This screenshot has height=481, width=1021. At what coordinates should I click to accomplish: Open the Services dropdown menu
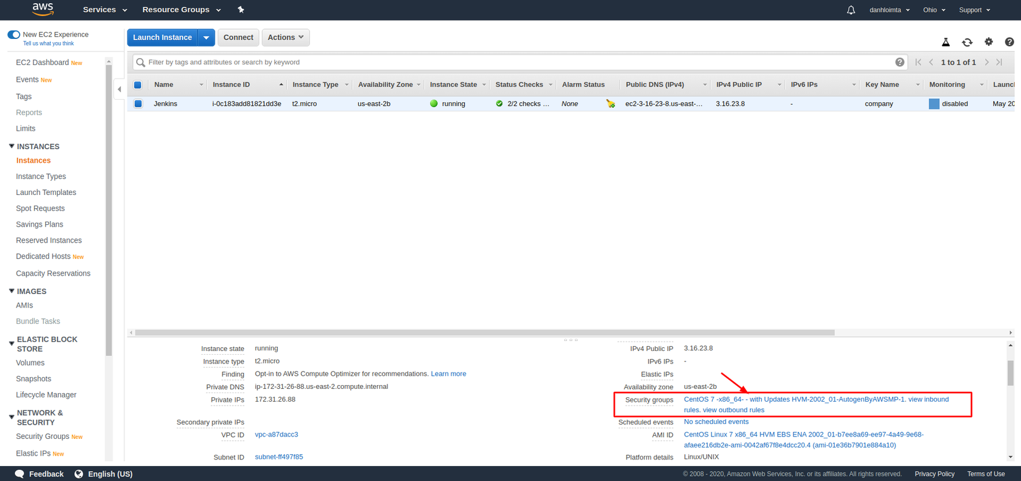pyautogui.click(x=105, y=10)
